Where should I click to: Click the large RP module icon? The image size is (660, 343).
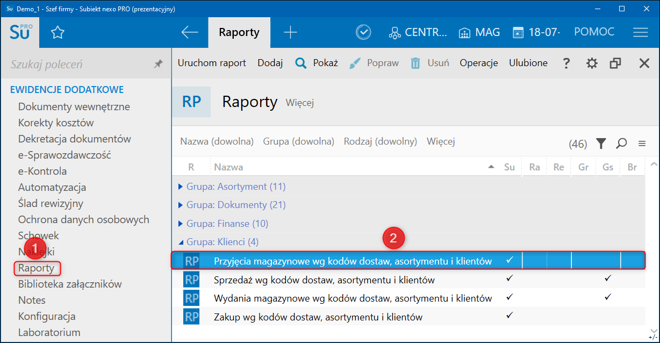click(191, 102)
